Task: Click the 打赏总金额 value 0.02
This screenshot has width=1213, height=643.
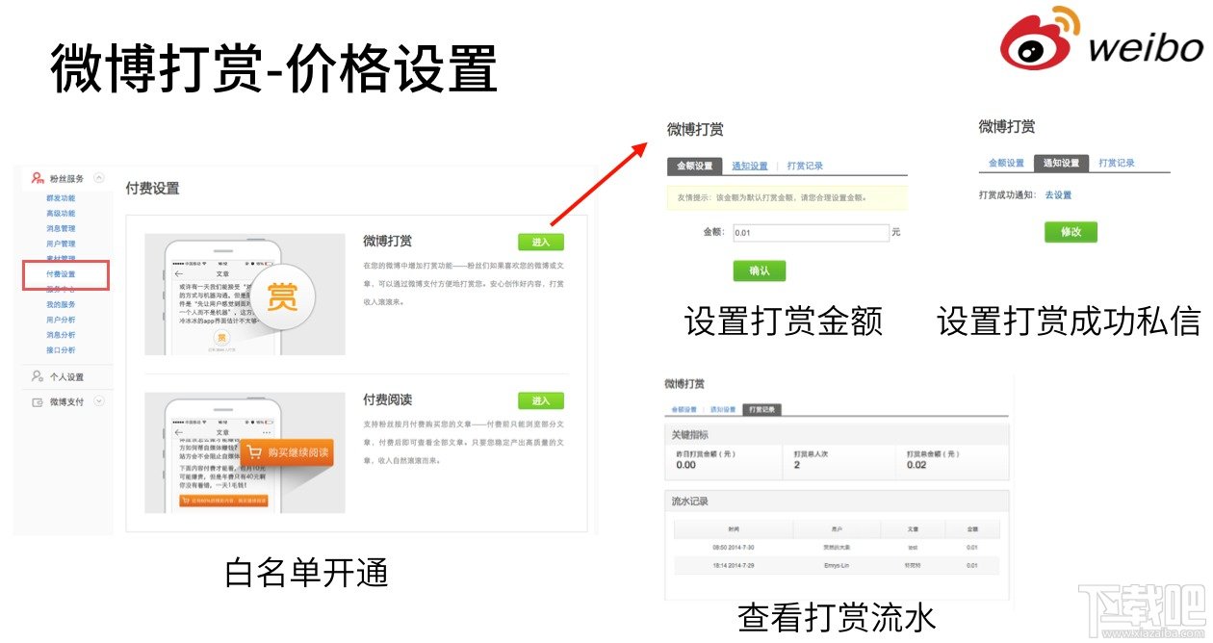Action: point(916,466)
